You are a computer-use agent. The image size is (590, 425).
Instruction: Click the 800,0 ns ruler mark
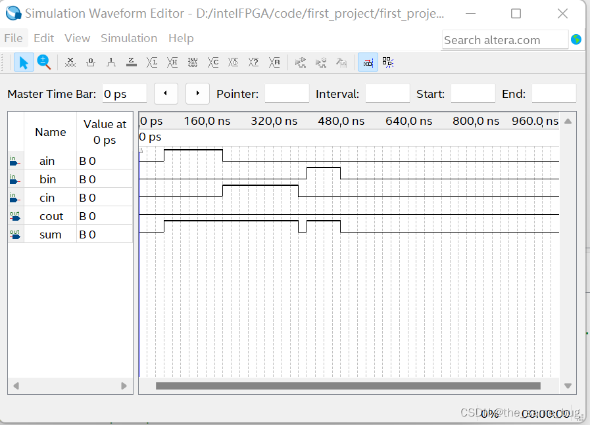476,121
